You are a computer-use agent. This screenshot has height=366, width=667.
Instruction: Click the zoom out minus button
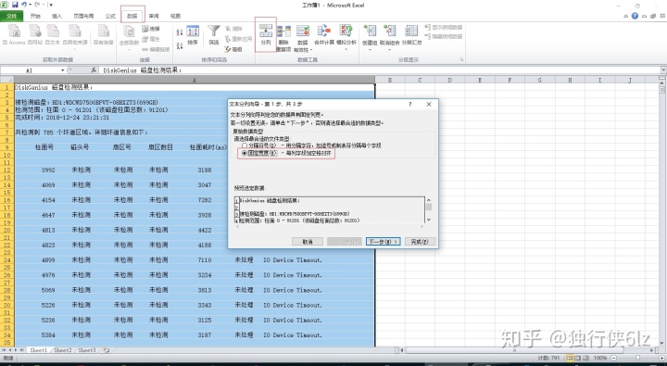(x=614, y=358)
